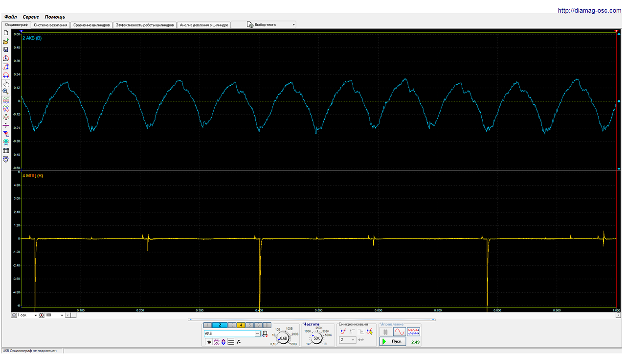Select the horizontal measurement cursor tool
Screen dimensions: 626x355
(x=6, y=74)
